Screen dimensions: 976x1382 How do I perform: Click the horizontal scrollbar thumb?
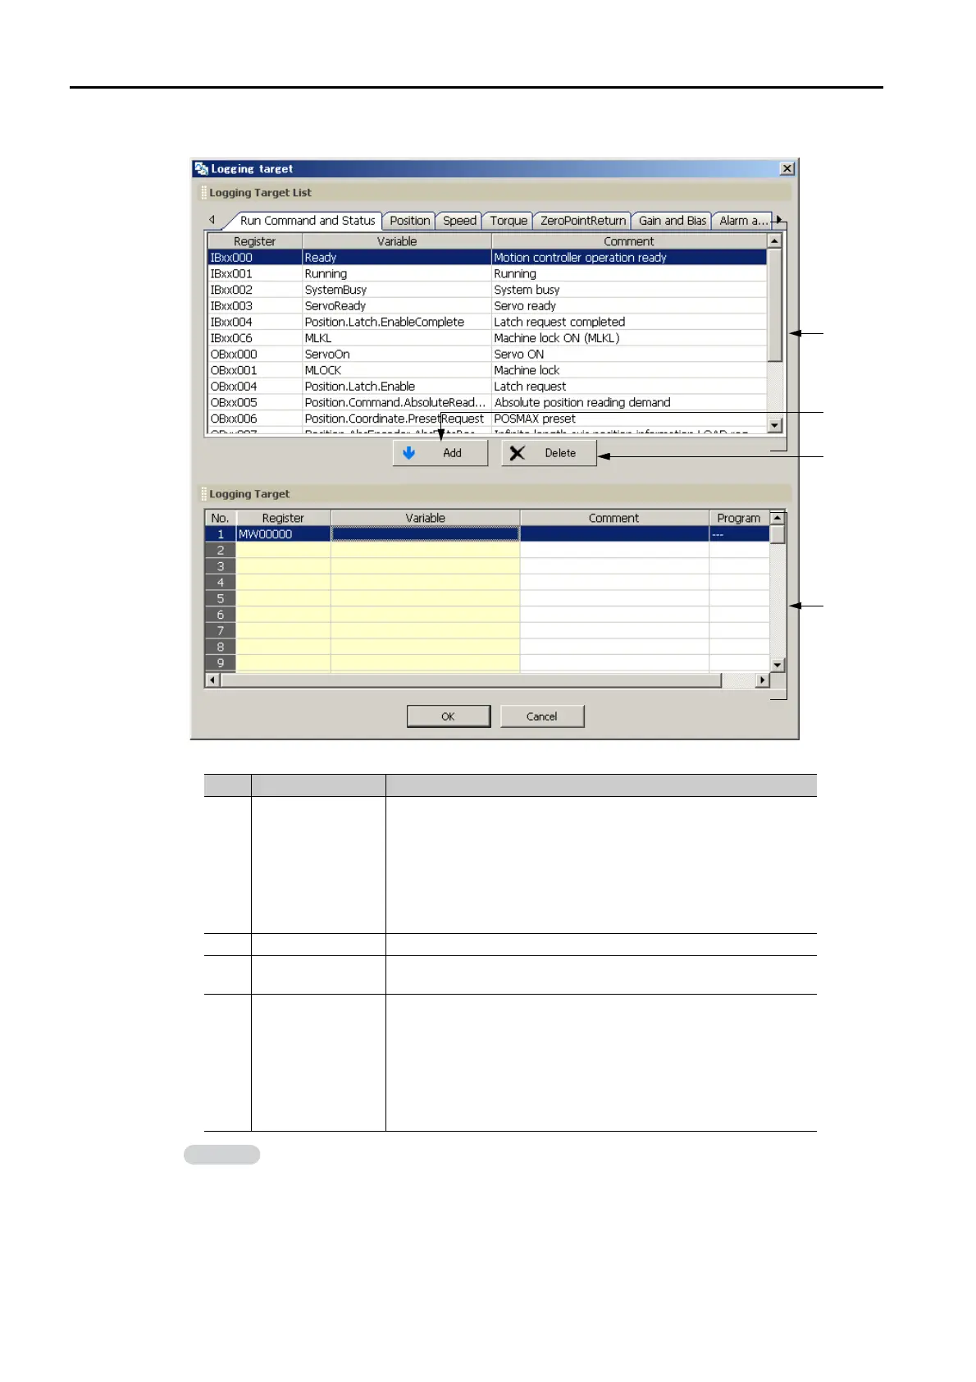[x=471, y=680]
